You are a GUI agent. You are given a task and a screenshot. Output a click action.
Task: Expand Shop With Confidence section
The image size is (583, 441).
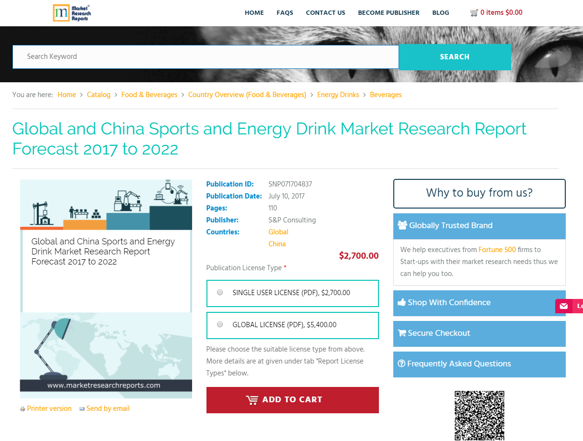[480, 303]
